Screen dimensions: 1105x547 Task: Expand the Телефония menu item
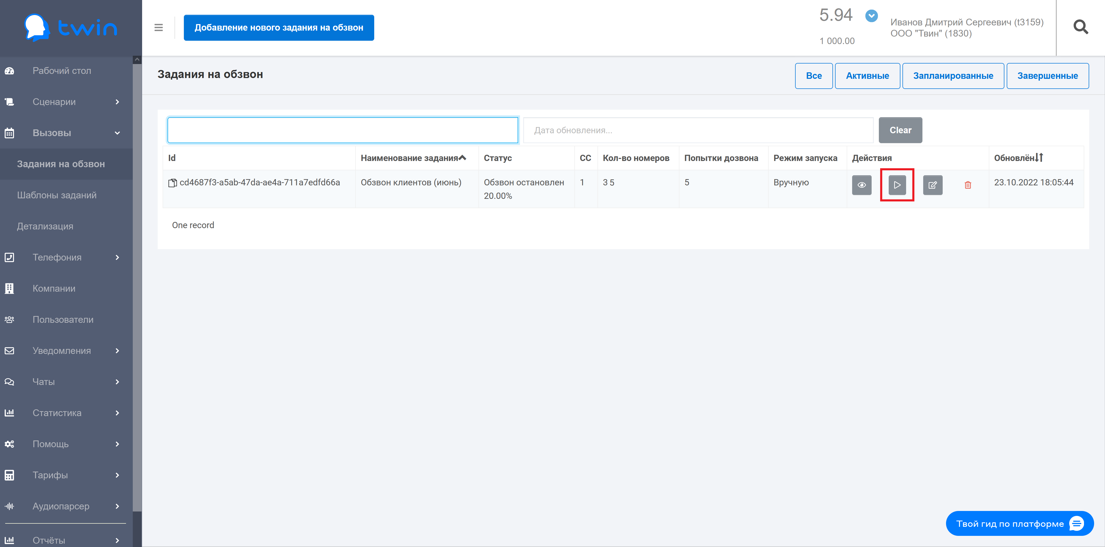click(62, 257)
